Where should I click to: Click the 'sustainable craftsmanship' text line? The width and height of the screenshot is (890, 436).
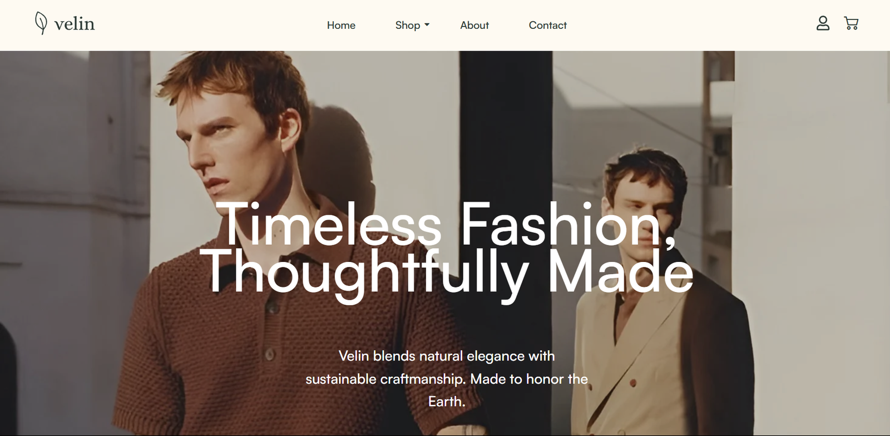click(x=447, y=379)
